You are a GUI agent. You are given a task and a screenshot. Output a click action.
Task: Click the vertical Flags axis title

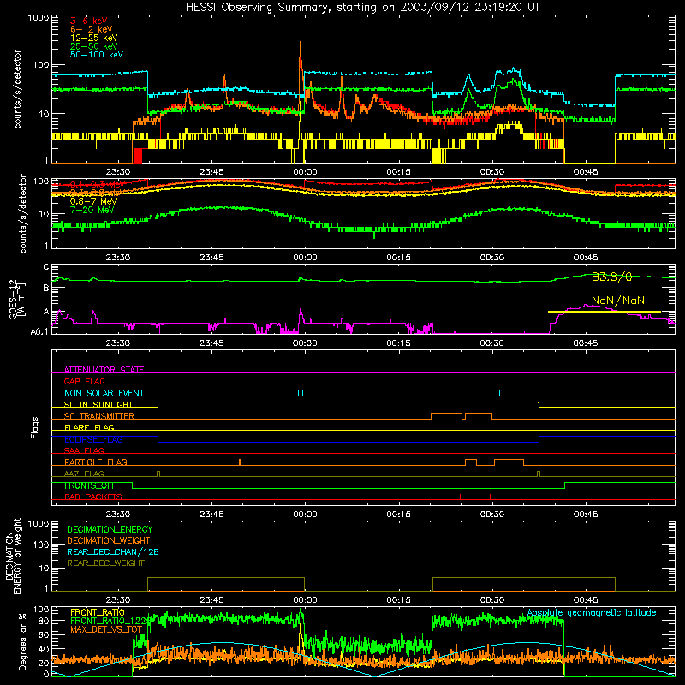coord(35,427)
